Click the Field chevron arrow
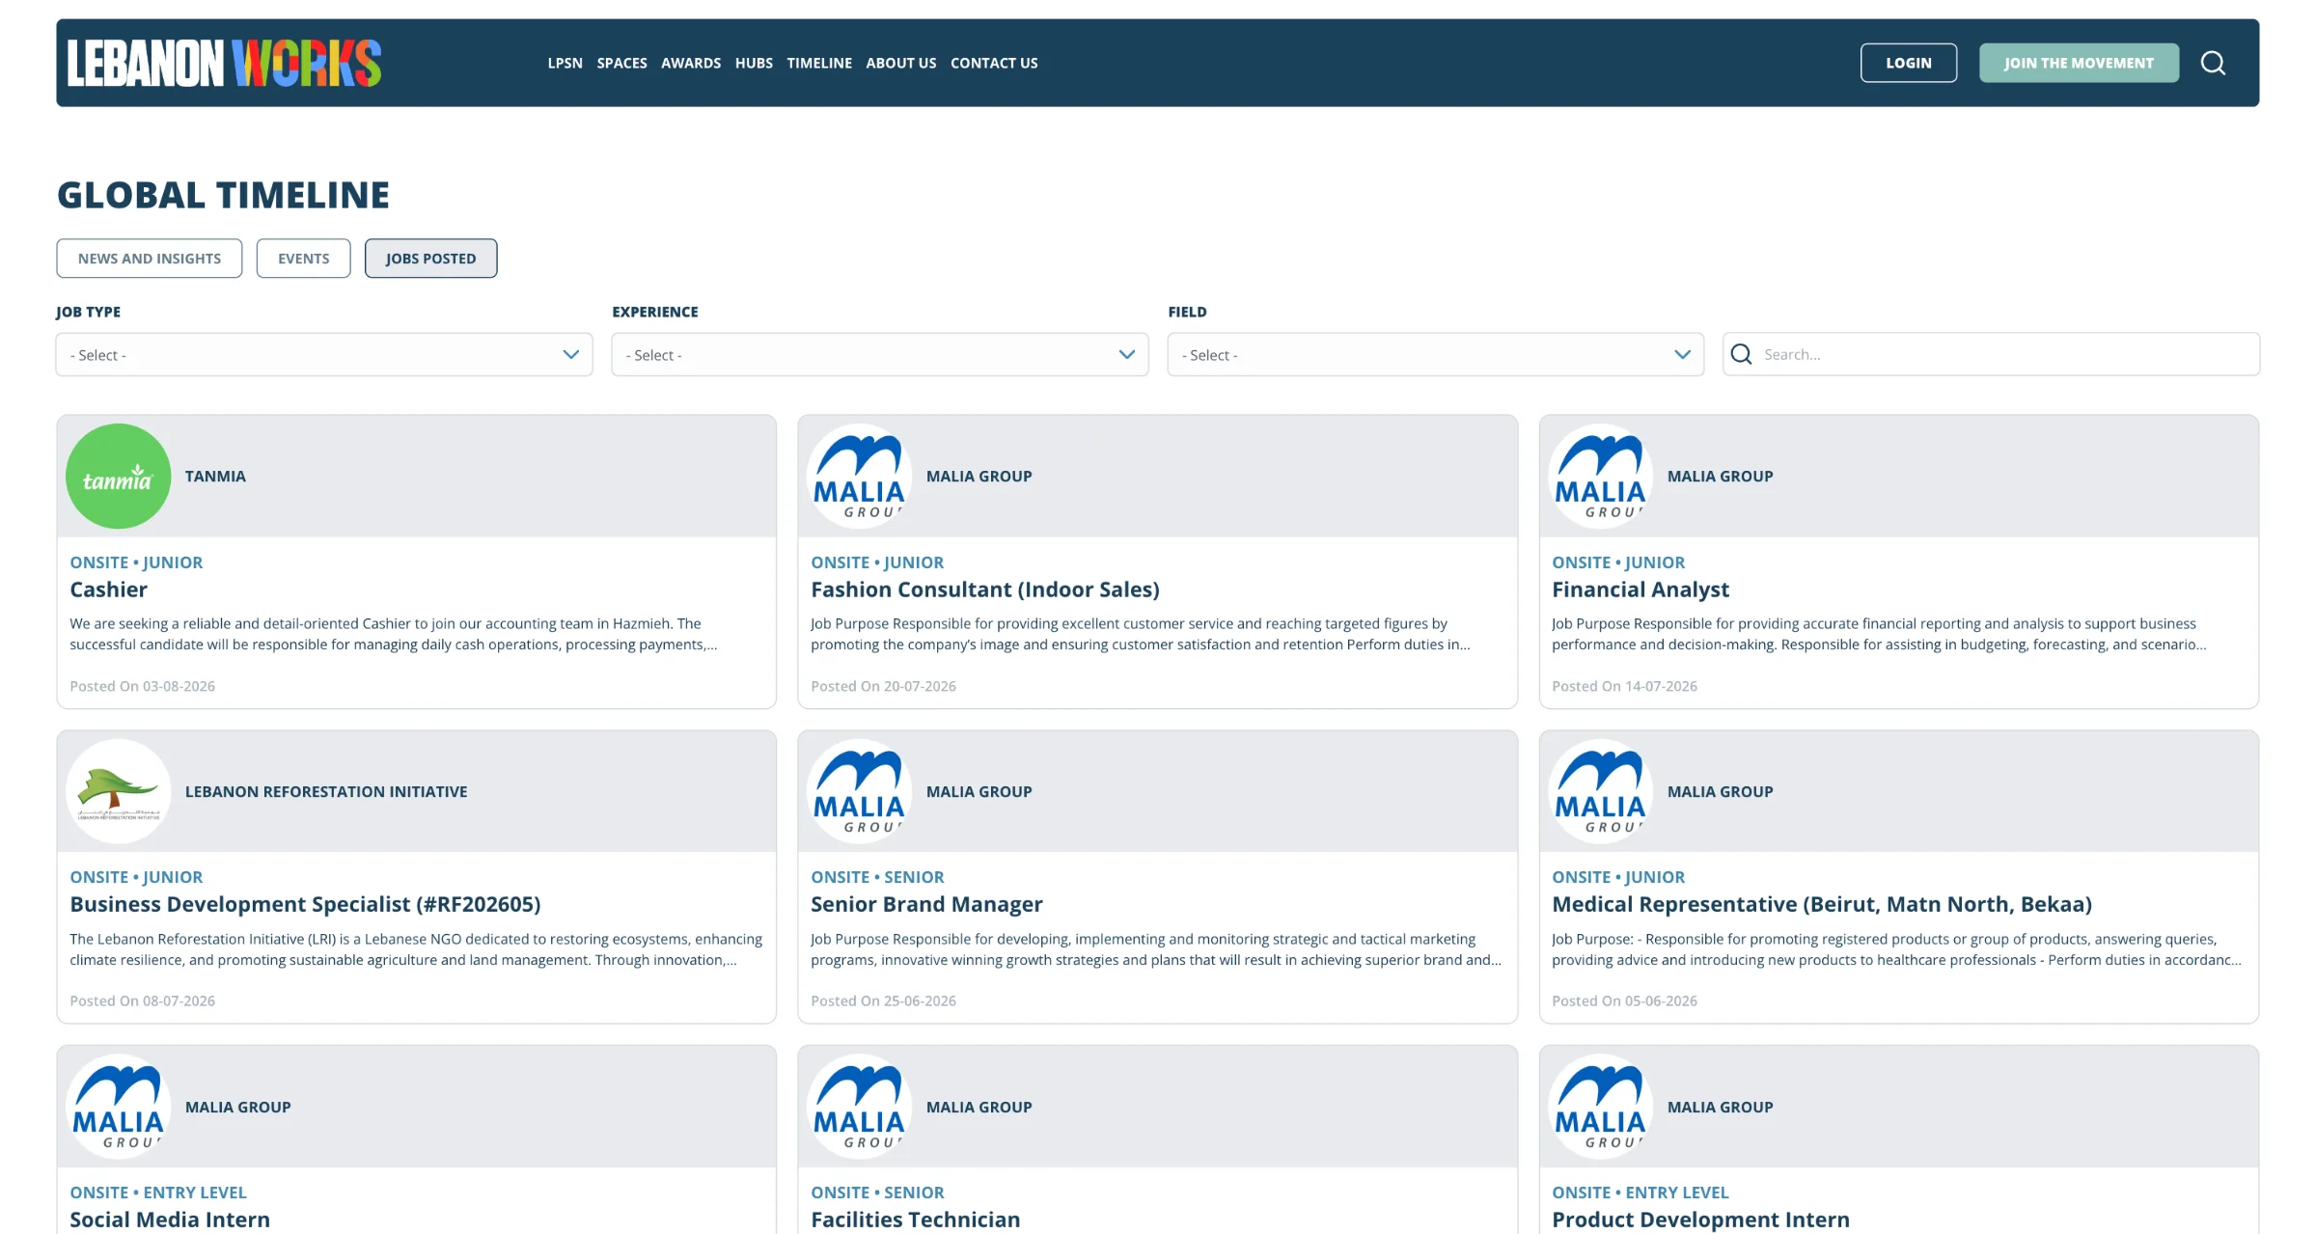Viewport: 2316px width, 1234px height. (x=1683, y=354)
